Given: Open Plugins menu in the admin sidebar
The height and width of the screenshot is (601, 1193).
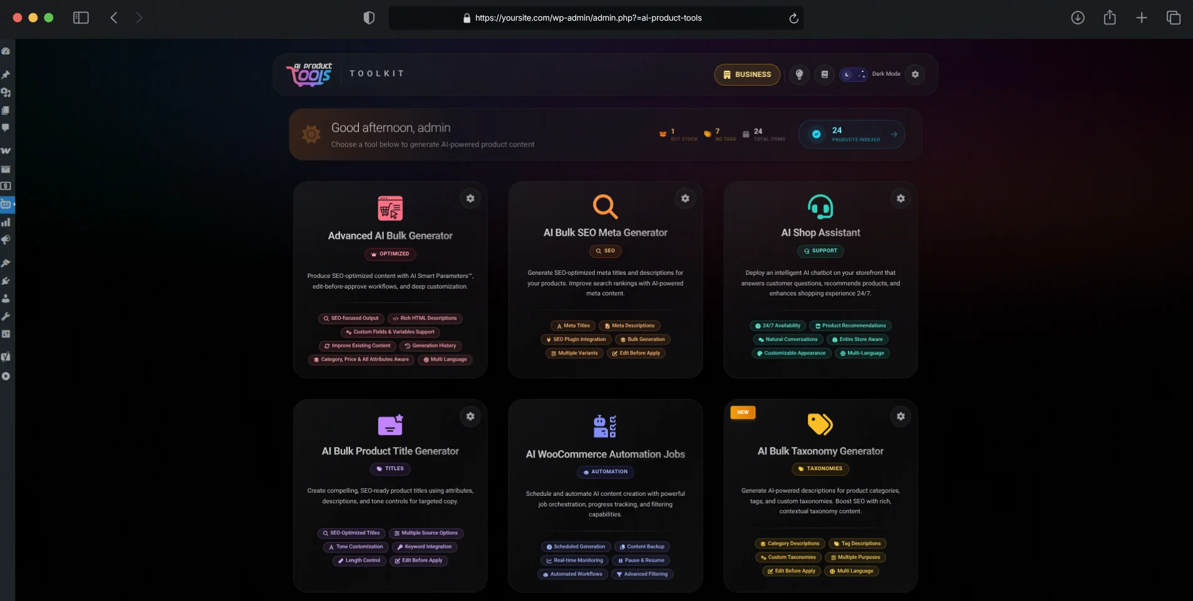Looking at the screenshot, I should 6,281.
